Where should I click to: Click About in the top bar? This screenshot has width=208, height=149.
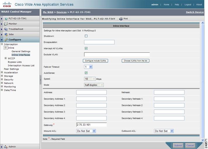(x=199, y=4)
